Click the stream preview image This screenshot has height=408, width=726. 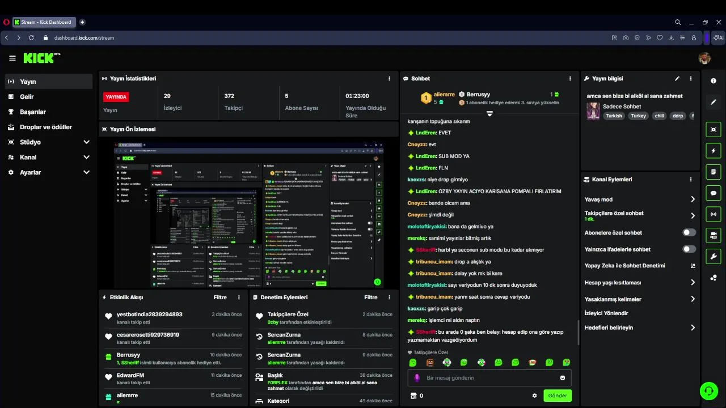(x=249, y=215)
